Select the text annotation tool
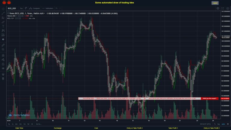 click(x=3, y=26)
